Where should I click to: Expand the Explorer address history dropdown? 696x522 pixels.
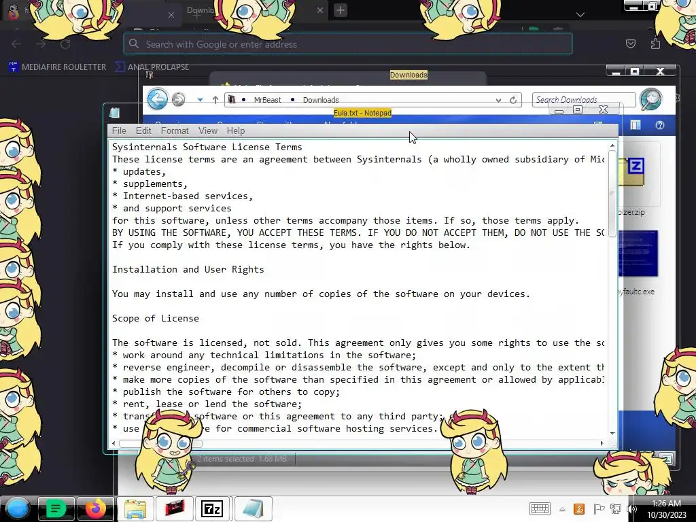498,101
